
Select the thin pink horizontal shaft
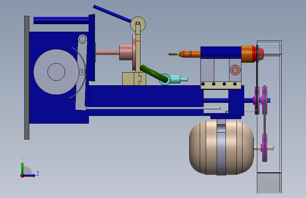pyautogui.click(x=107, y=52)
